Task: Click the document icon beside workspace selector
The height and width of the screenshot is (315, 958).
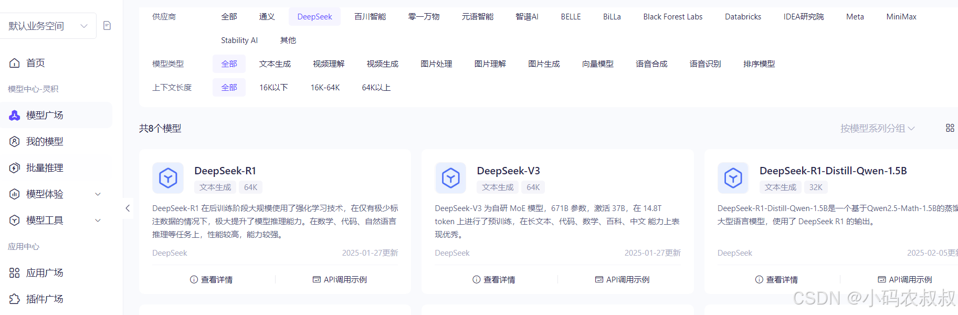Action: pyautogui.click(x=107, y=26)
